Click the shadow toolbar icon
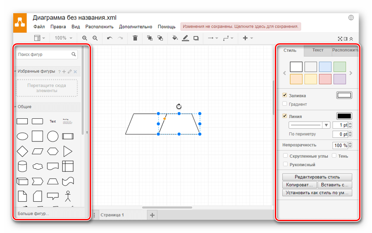The height and width of the screenshot is (233, 372). pos(196,38)
